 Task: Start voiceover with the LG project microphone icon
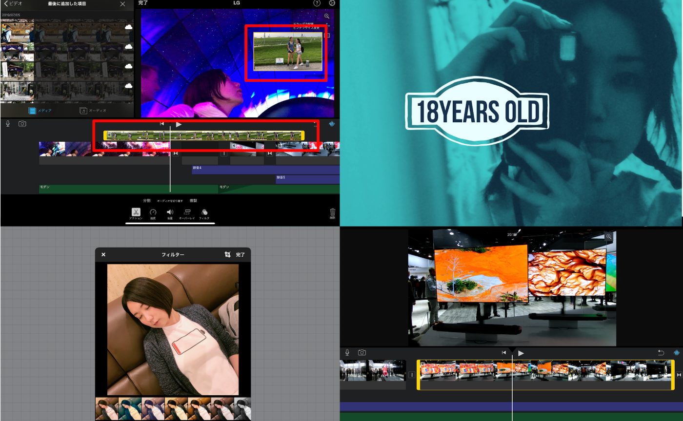click(x=8, y=124)
